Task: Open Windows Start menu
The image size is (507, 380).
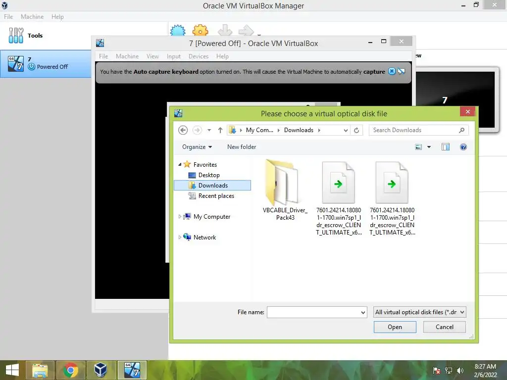Action: (x=12, y=370)
